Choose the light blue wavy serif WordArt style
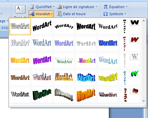The width and height of the screenshot is (148, 118). coord(108,61)
